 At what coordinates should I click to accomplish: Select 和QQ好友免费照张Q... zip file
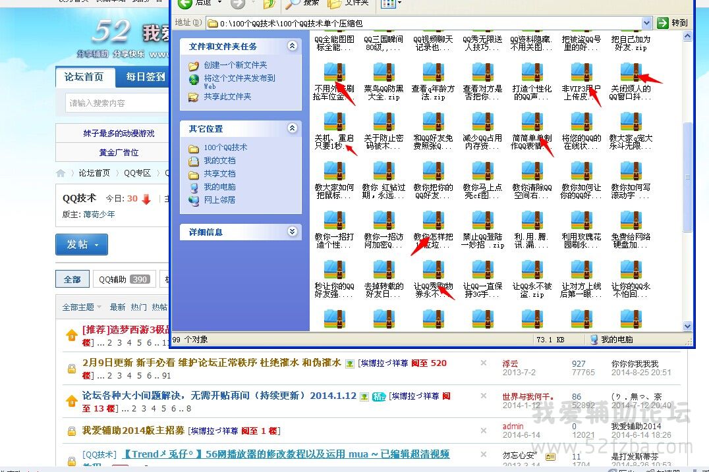(x=433, y=130)
